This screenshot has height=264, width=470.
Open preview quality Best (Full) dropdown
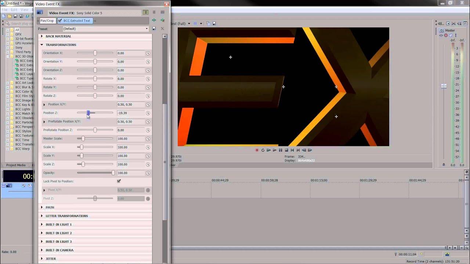[x=189, y=23]
